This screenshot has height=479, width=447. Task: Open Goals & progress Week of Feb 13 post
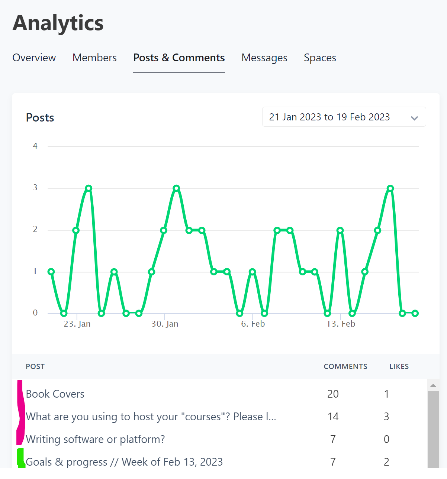124,462
